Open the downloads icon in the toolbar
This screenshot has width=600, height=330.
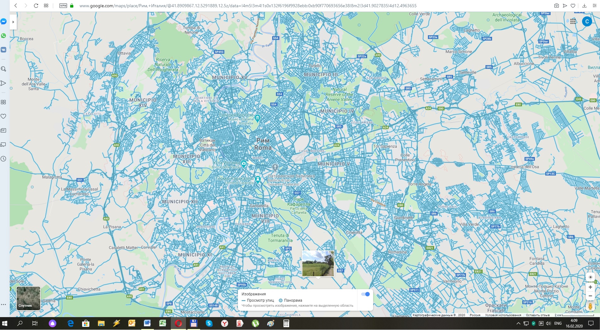[x=584, y=6]
